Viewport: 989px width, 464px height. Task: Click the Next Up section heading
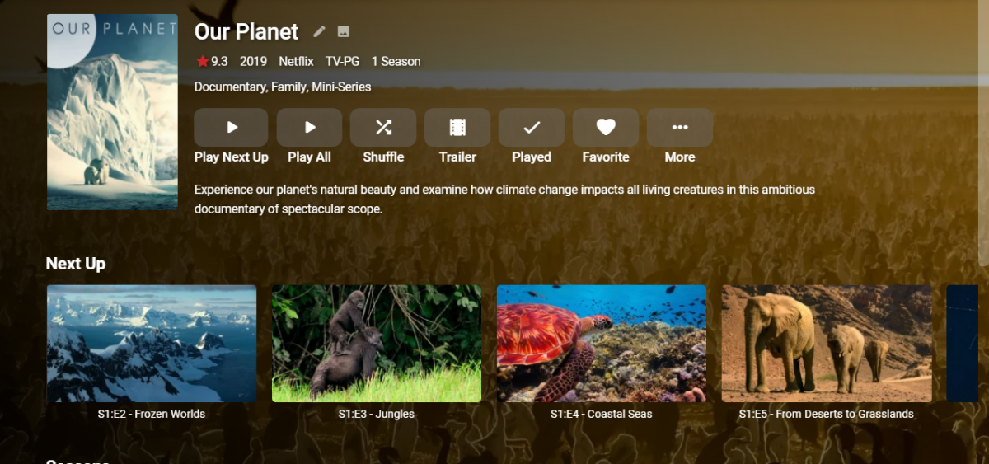(76, 264)
